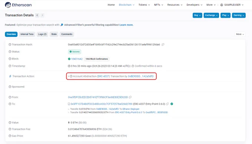Open ERC-4337 Entry Point 0.6.0 transfer link
Image resolution: width=252 pixels, height=144 pixels.
coord(129,112)
